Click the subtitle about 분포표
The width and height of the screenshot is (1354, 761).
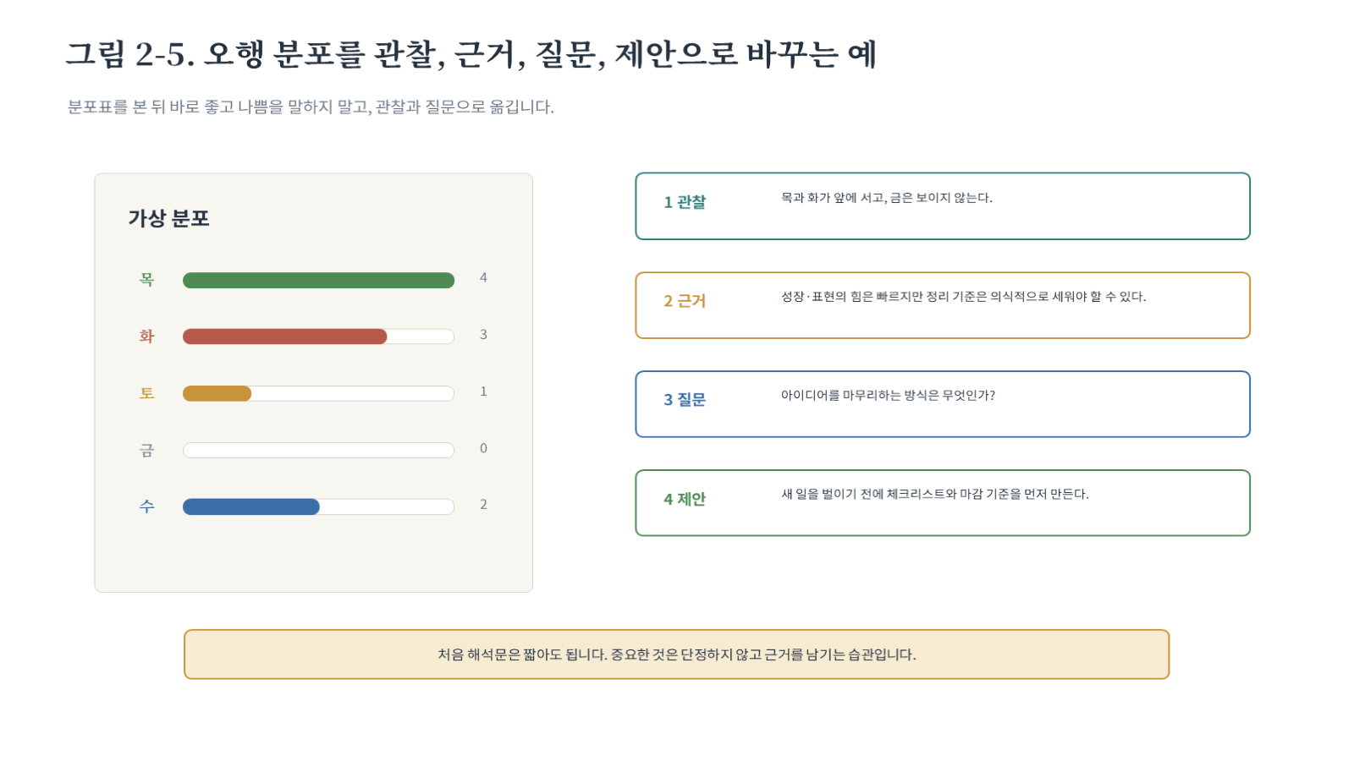[x=311, y=107]
